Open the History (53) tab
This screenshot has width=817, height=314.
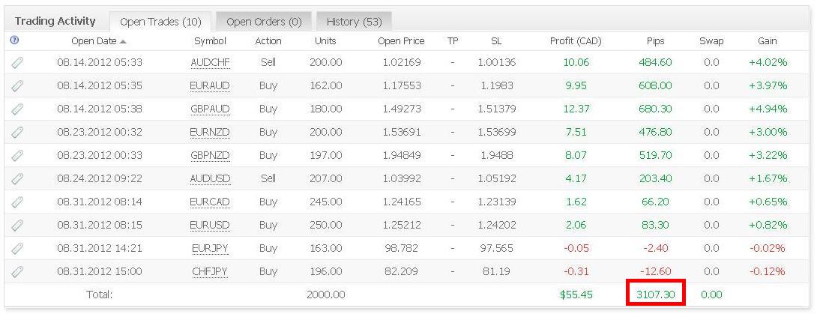pos(355,22)
